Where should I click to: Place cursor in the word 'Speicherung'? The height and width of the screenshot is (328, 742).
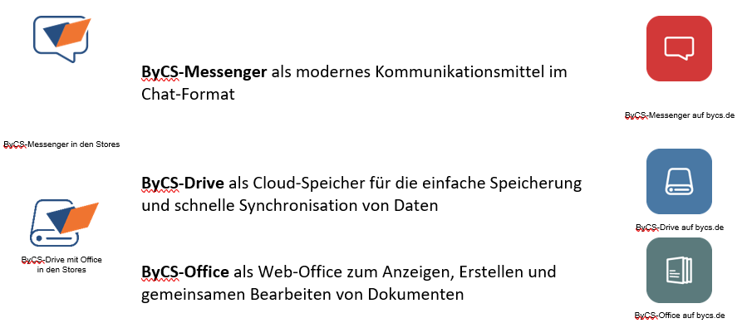535,184
